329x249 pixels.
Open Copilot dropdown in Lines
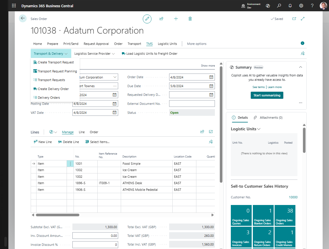[53, 132]
